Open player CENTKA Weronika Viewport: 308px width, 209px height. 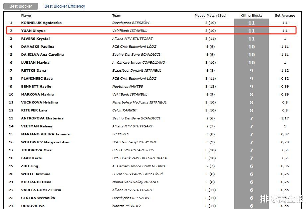(38, 198)
